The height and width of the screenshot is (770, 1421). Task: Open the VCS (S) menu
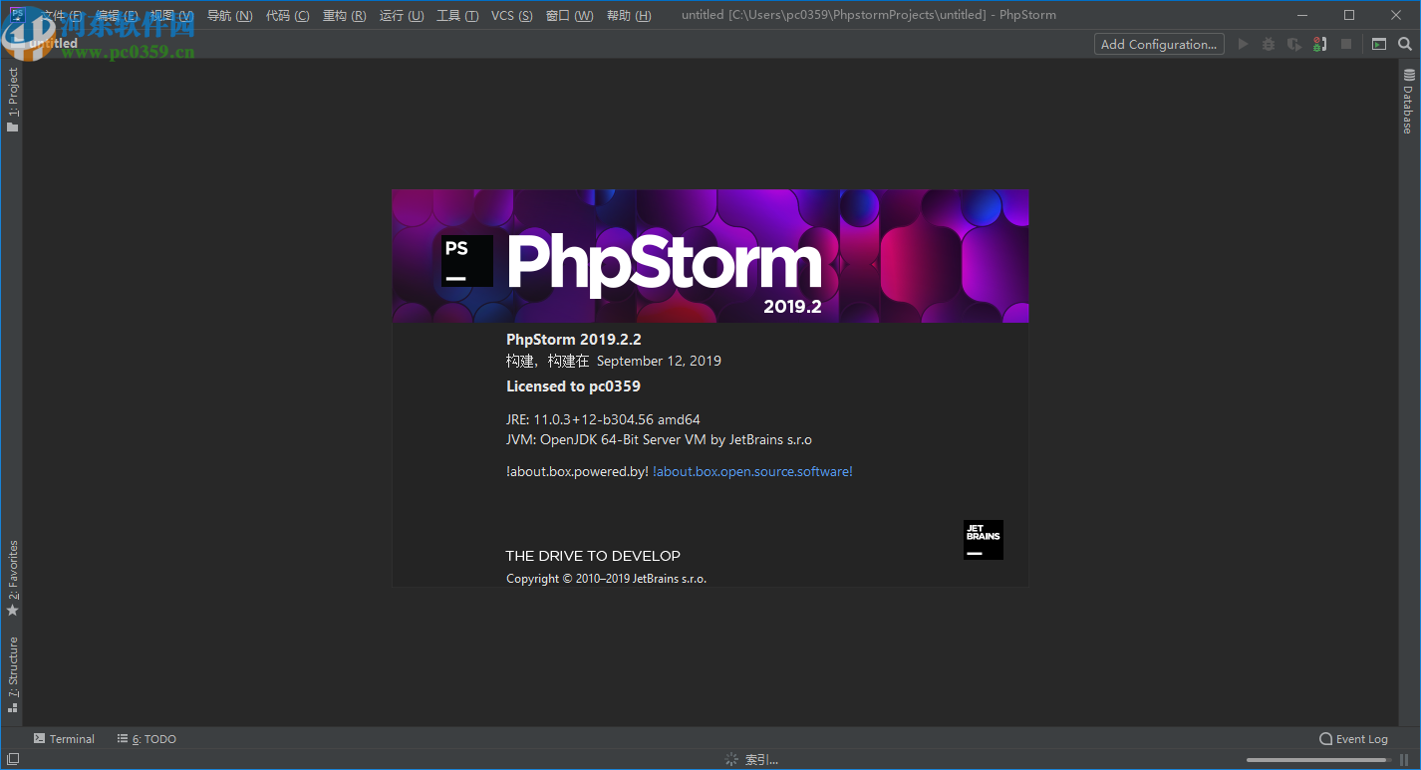point(512,15)
